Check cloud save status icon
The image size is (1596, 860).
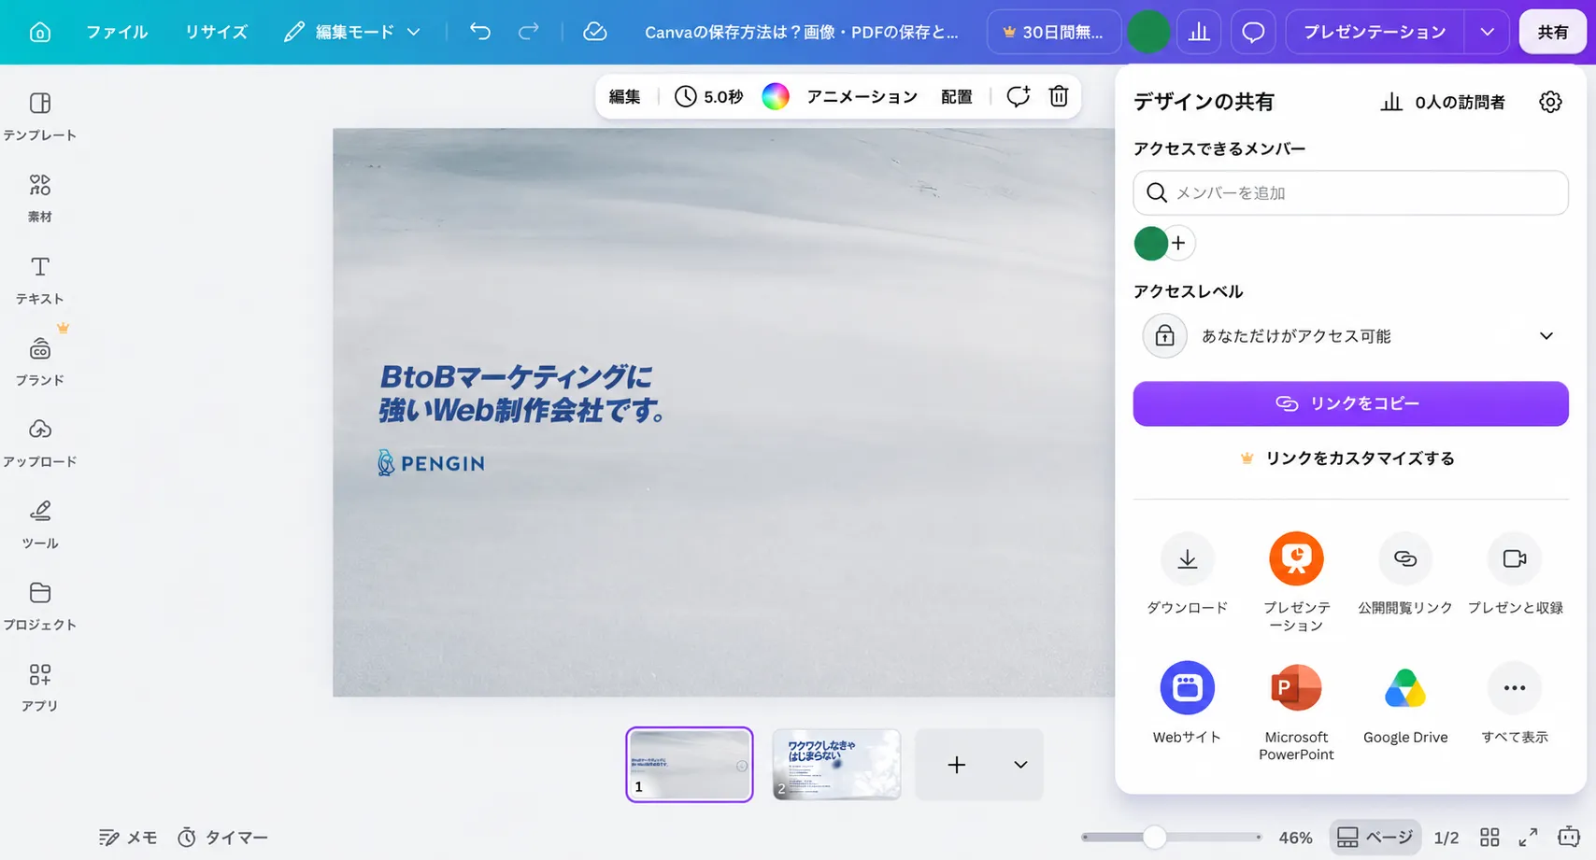click(595, 32)
